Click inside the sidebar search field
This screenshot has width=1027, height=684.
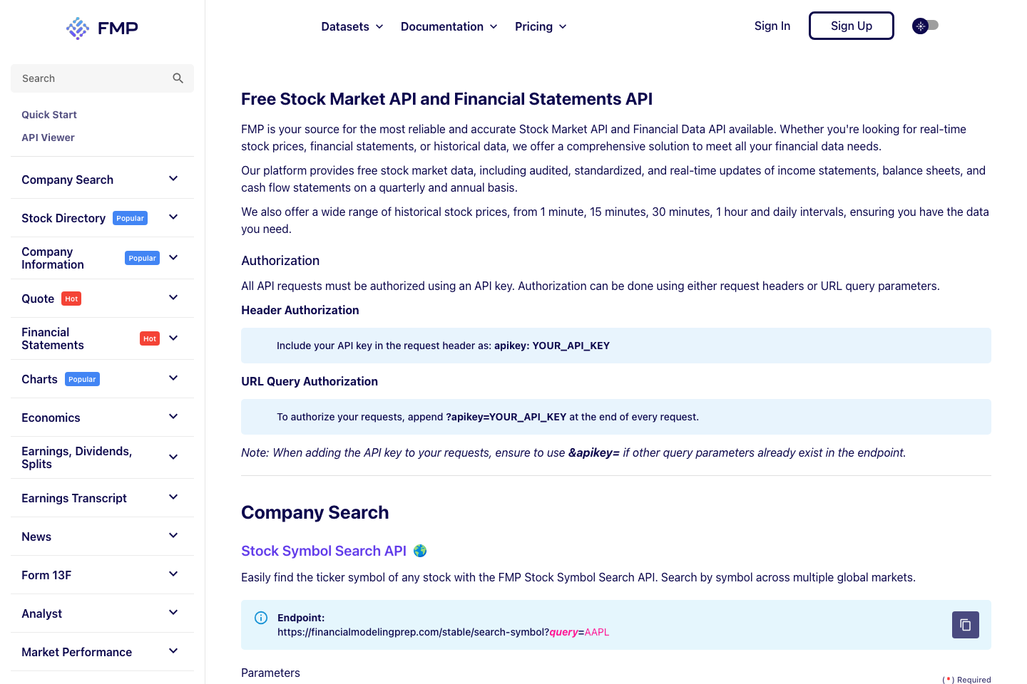[x=86, y=78]
